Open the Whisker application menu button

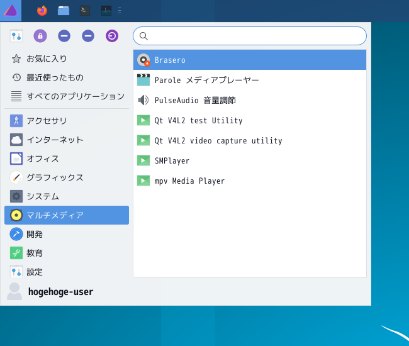click(x=11, y=11)
